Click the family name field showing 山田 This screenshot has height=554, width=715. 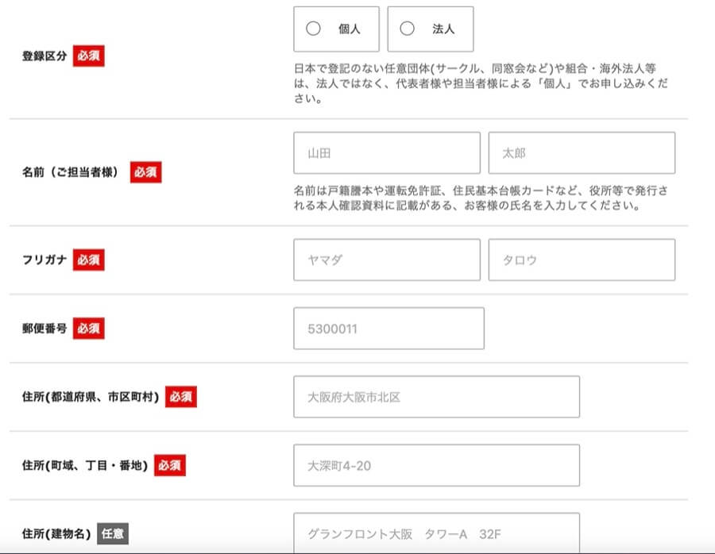pyautogui.click(x=386, y=153)
